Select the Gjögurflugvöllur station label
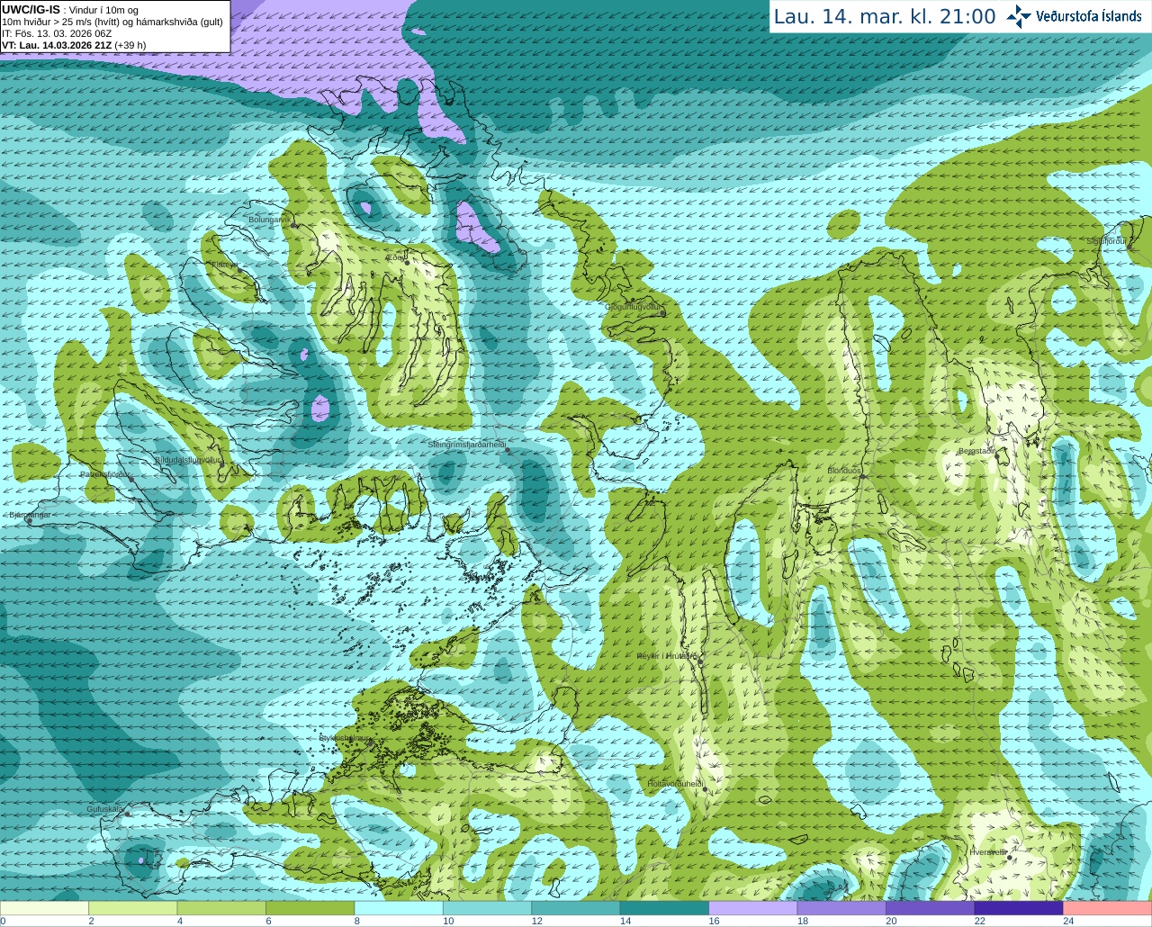Image resolution: width=1152 pixels, height=927 pixels. click(633, 307)
